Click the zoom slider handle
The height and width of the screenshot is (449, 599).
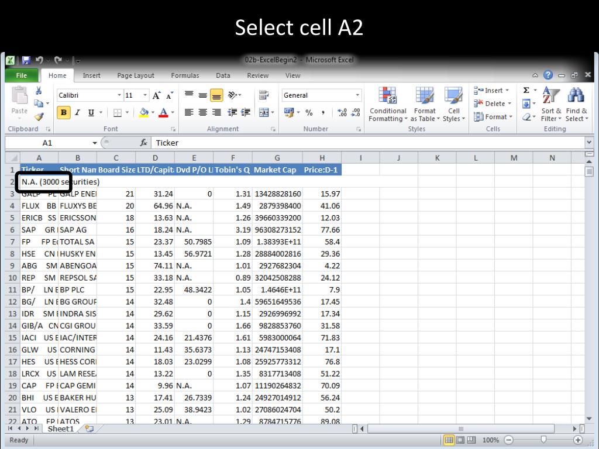coord(543,440)
